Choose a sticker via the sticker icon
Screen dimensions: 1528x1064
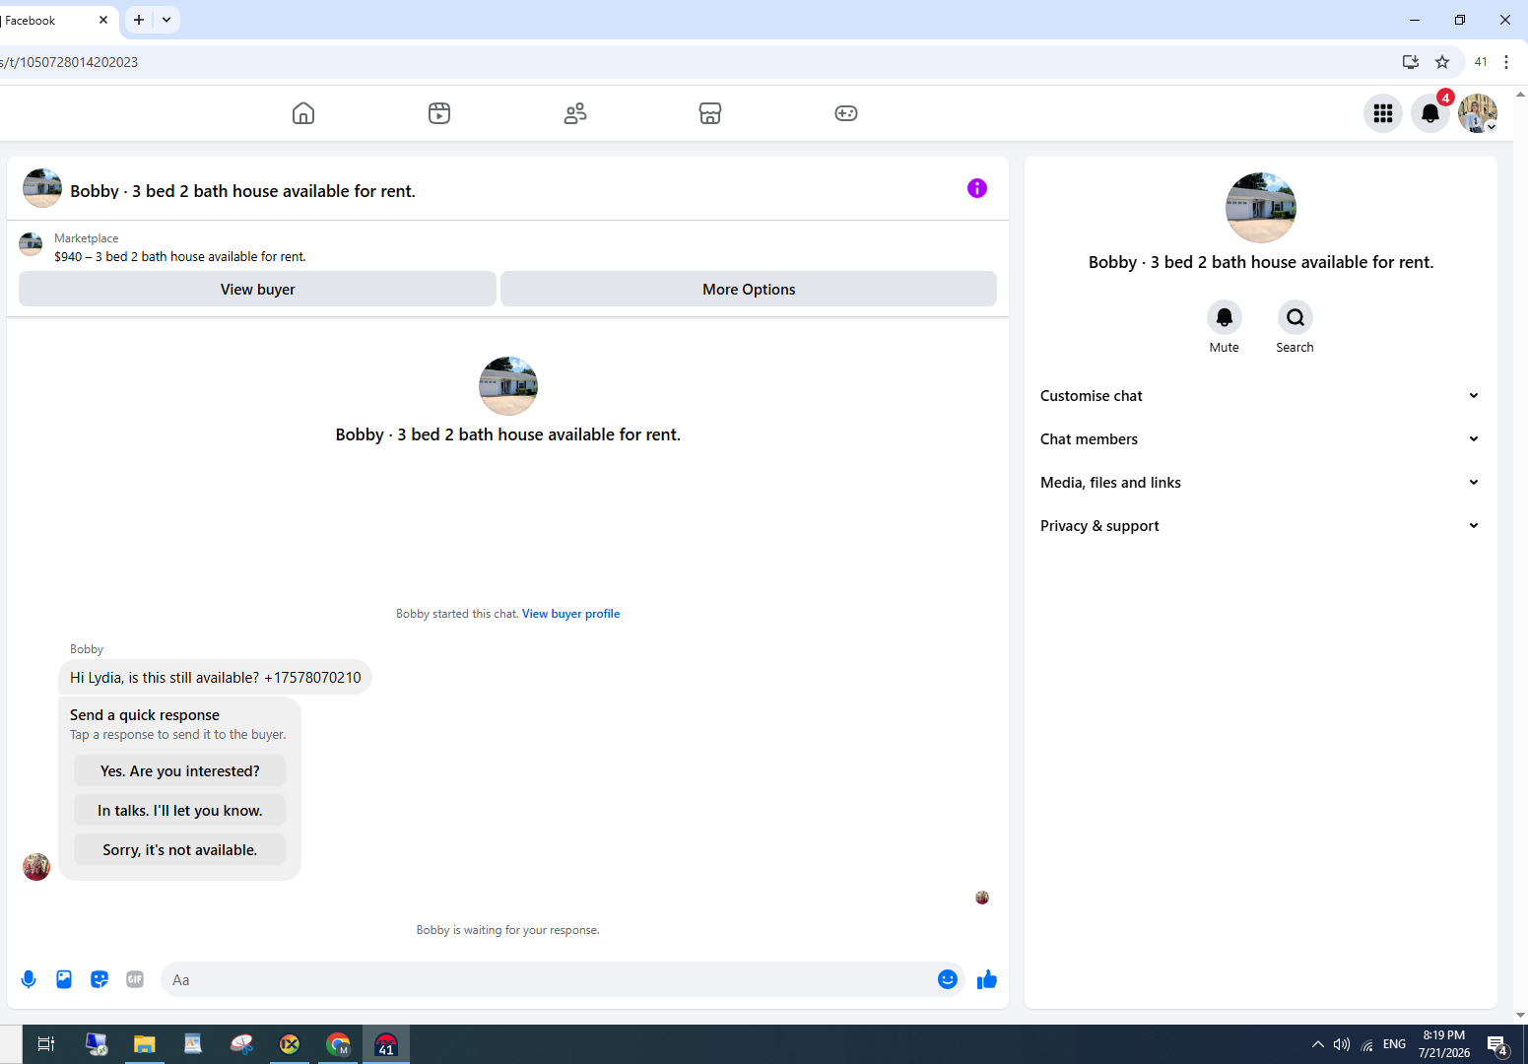pyautogui.click(x=100, y=979)
